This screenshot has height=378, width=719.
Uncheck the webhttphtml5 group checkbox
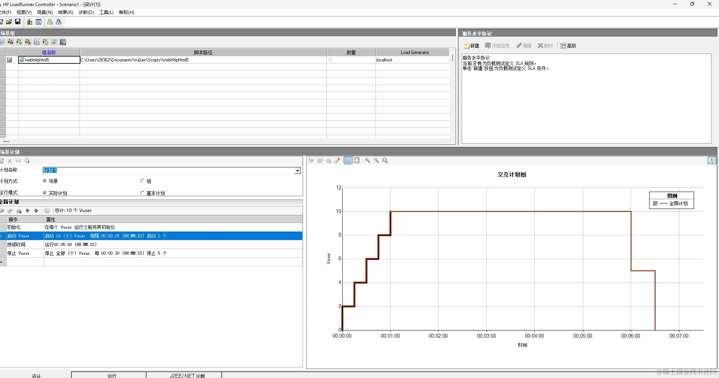pos(10,60)
